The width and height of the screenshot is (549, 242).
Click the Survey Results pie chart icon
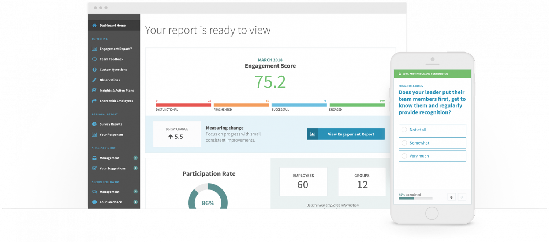(x=94, y=124)
